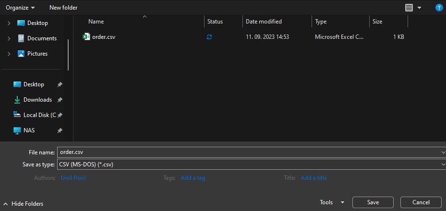Click the File name input field
This screenshot has width=446, height=211.
[247, 152]
